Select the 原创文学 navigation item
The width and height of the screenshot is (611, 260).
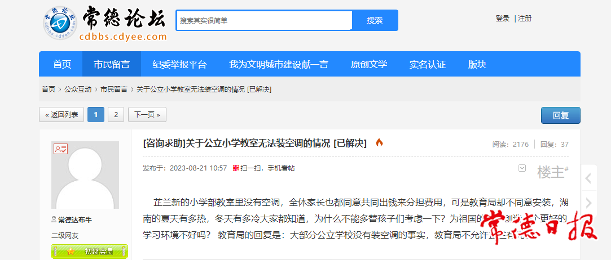click(369, 64)
